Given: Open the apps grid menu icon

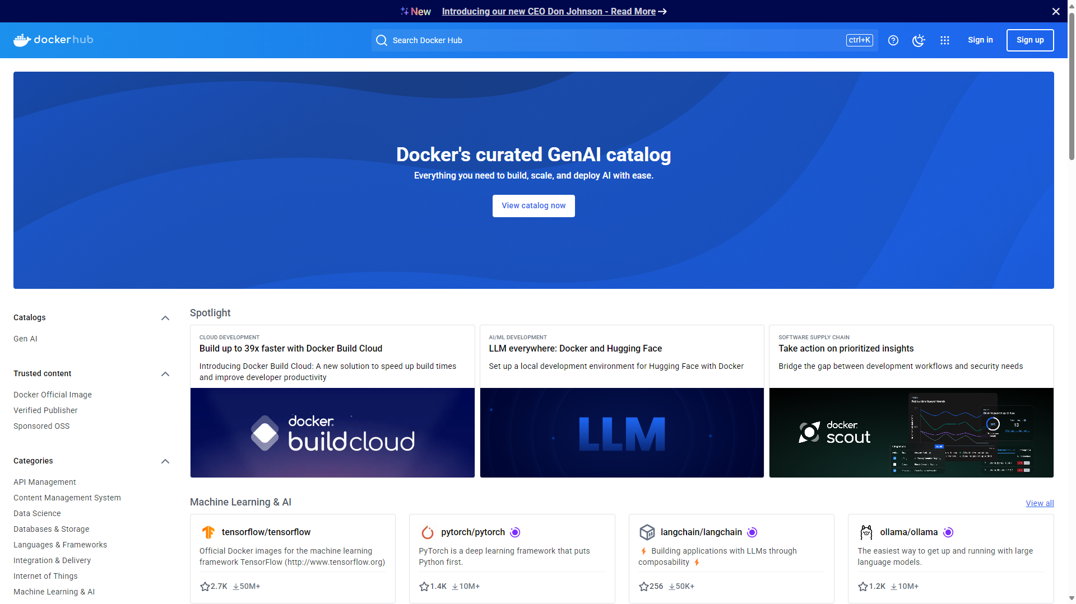Looking at the screenshot, I should pos(945,40).
